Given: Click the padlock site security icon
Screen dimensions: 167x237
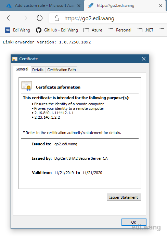Looking at the screenshot, I should pos(57,18).
